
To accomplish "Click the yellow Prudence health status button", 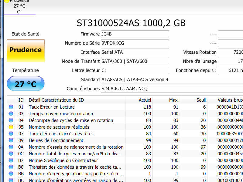I will coord(26,51).
